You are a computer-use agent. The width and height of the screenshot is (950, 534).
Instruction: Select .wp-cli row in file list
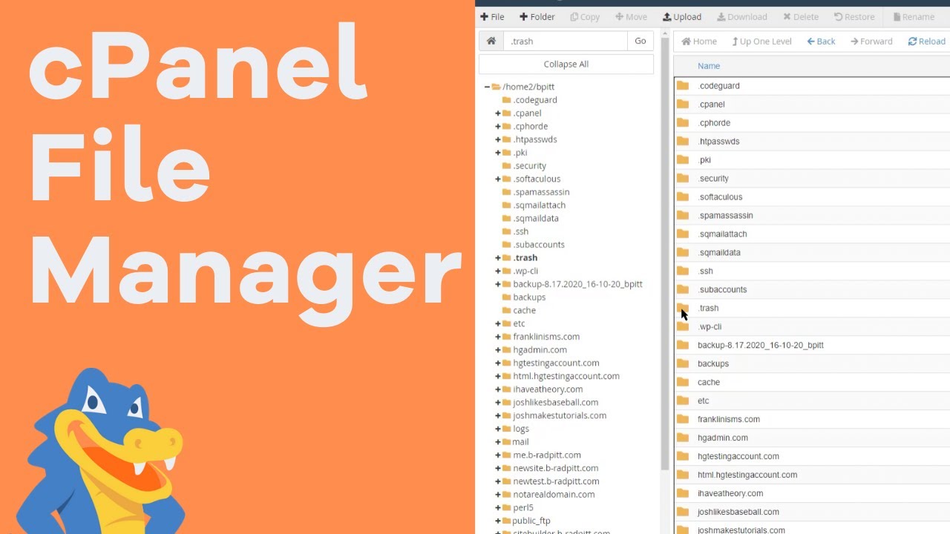(x=812, y=327)
